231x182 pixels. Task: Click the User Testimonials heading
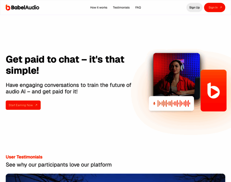24,157
